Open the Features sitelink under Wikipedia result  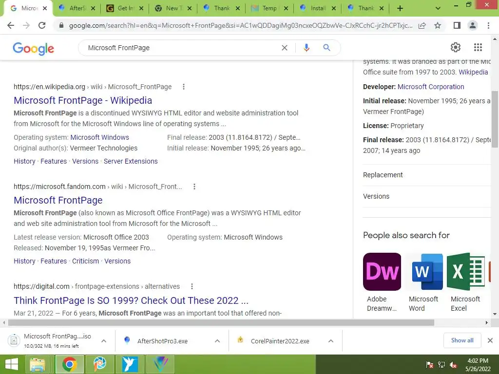click(54, 161)
